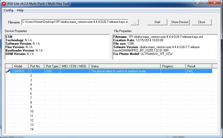Click the Filename line in File Properties
The image size is (223, 138).
pos(158,37)
